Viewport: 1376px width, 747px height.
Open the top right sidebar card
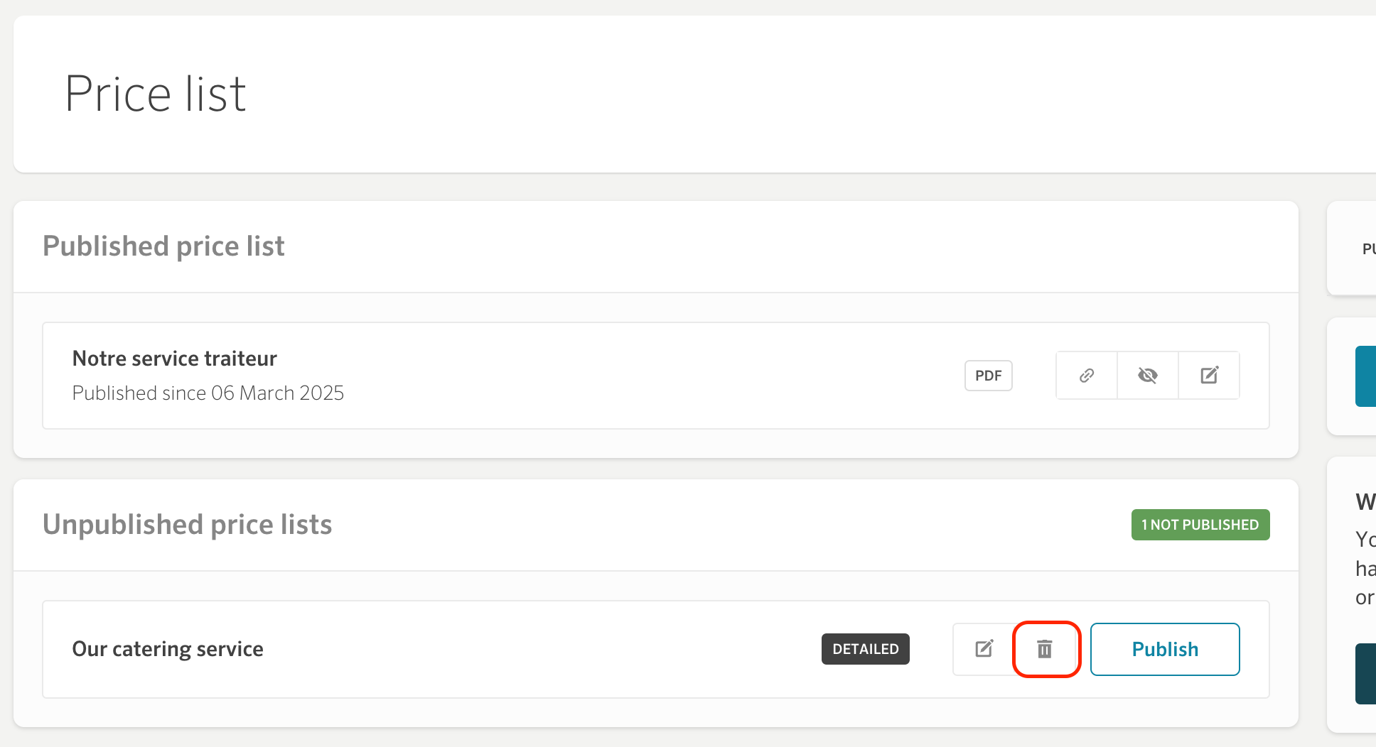click(x=1352, y=249)
